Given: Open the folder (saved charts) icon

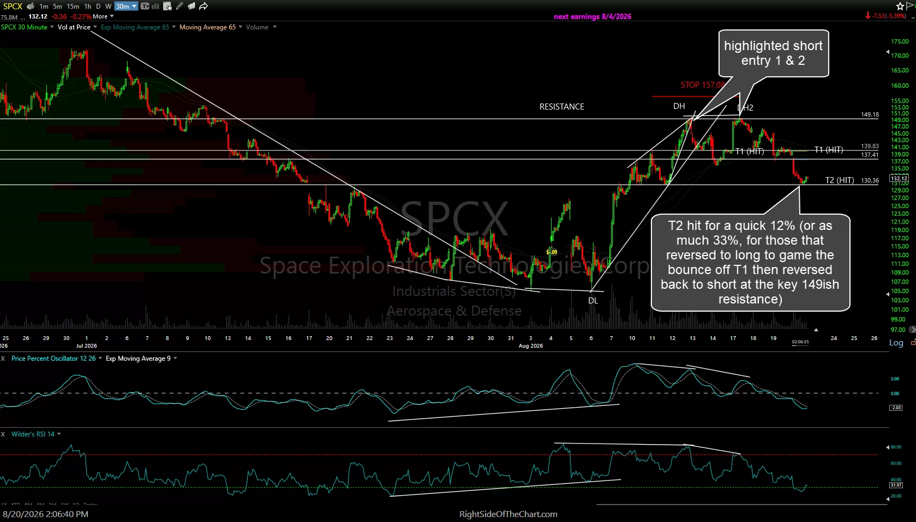Looking at the screenshot, I should [x=191, y=7].
